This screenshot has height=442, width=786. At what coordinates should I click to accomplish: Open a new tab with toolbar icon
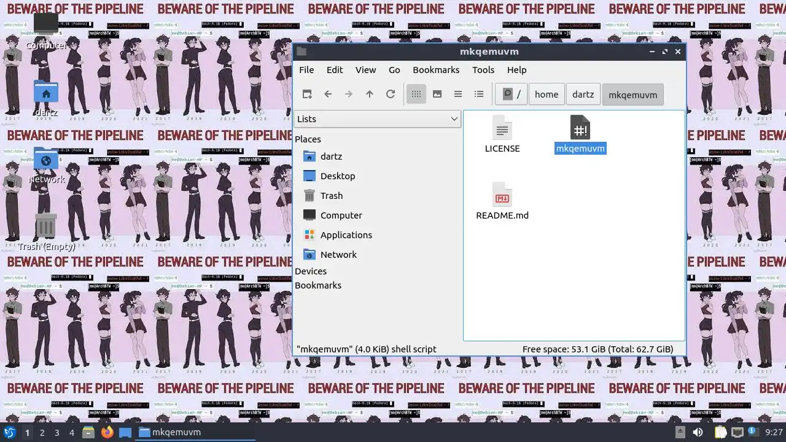(307, 94)
